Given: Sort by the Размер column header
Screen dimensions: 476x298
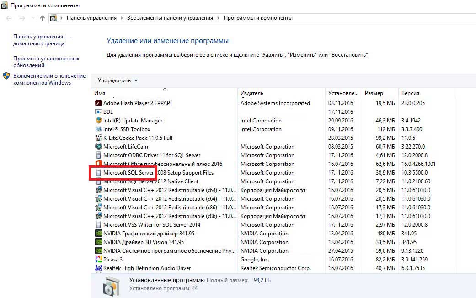Looking at the screenshot, I should pyautogui.click(x=380, y=93).
